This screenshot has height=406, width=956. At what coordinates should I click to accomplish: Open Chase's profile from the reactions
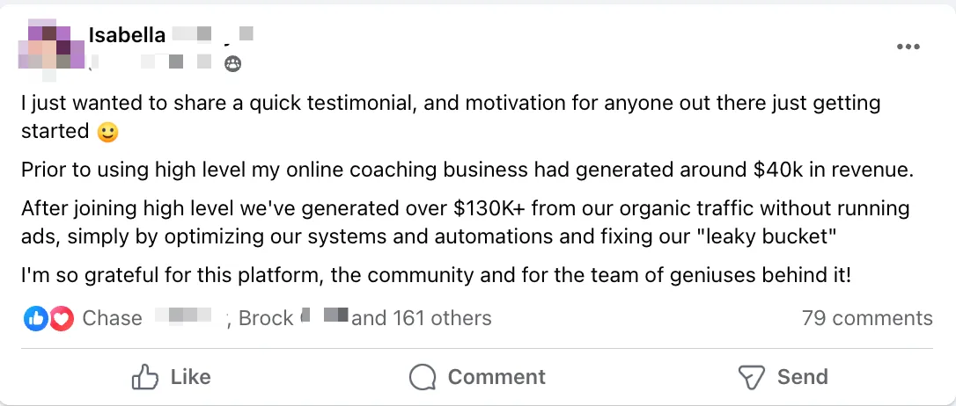click(x=112, y=318)
